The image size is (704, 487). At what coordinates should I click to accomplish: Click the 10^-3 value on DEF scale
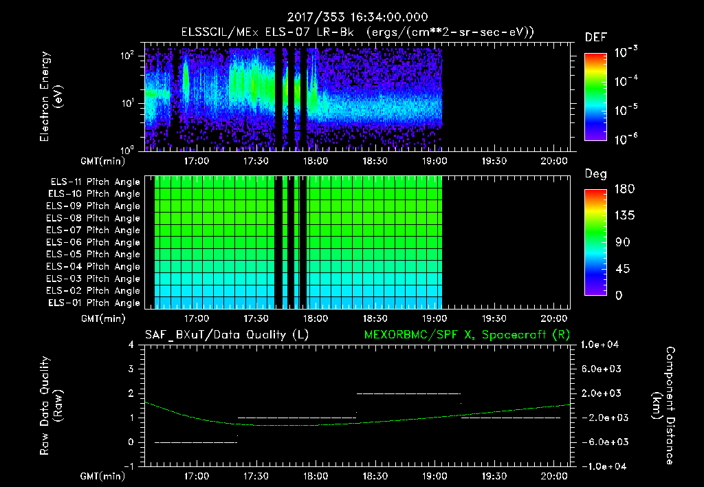(626, 52)
